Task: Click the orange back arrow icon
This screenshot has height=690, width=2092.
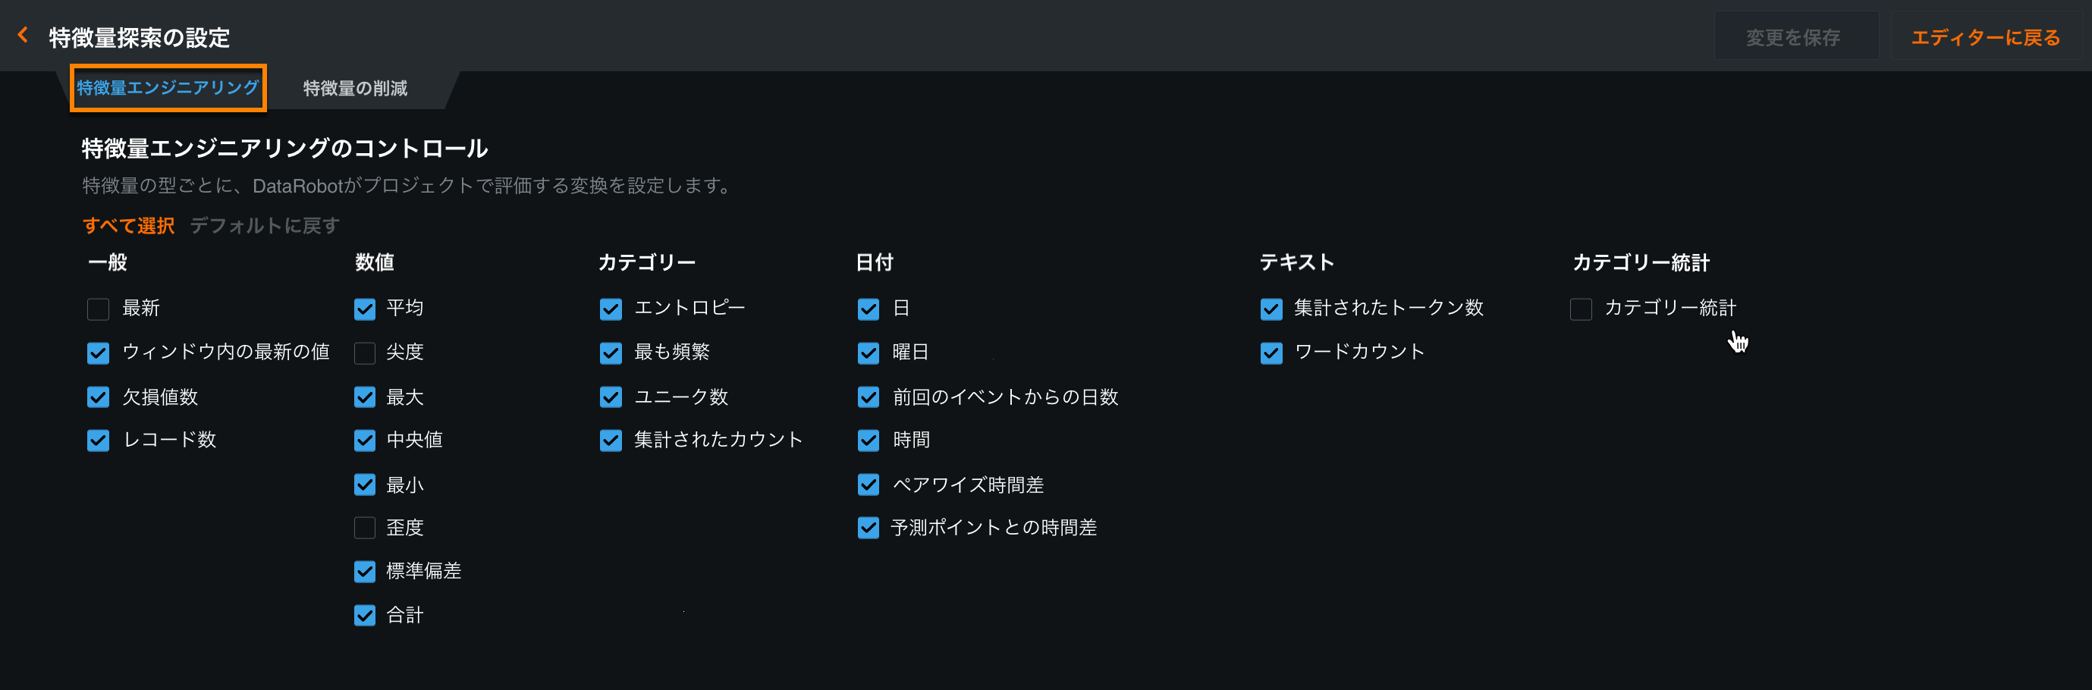Action: [23, 35]
